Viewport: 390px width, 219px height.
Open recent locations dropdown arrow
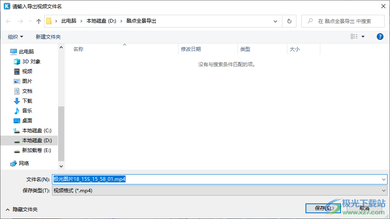pos(30,21)
